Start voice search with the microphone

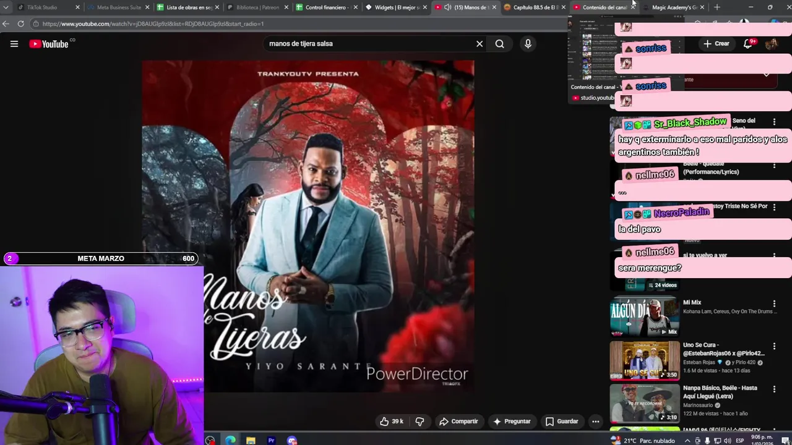[528, 44]
